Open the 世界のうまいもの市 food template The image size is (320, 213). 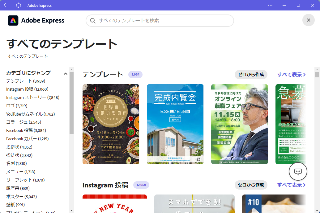point(111,124)
